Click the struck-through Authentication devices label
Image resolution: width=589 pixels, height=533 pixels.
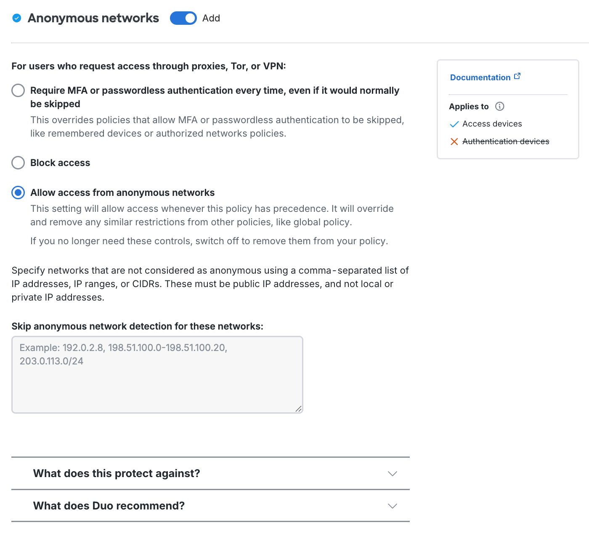[x=505, y=142]
